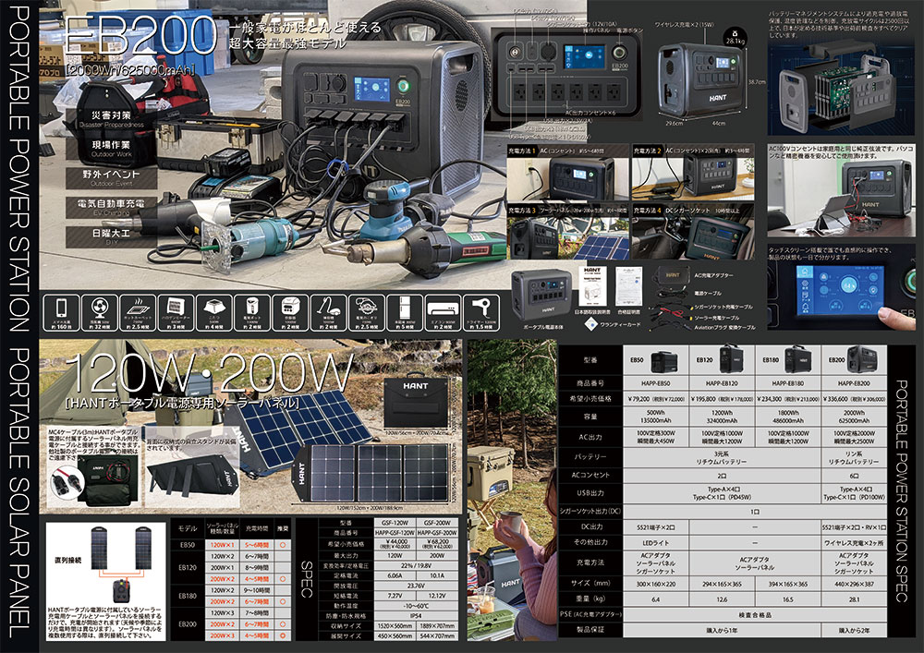The image size is (924, 653).
Task: Click the 1889×707mm storage size cell
Action: (437, 626)
